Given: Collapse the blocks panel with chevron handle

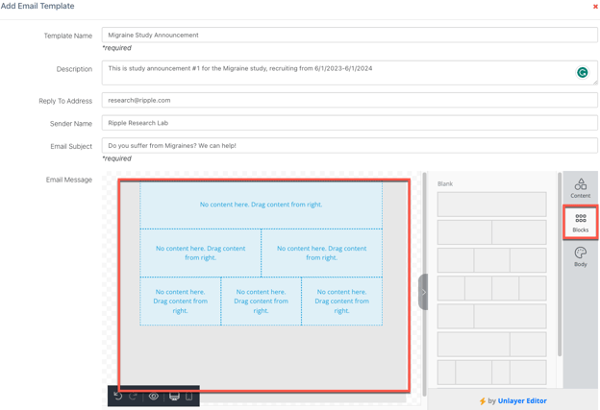Looking at the screenshot, I should pos(423,292).
